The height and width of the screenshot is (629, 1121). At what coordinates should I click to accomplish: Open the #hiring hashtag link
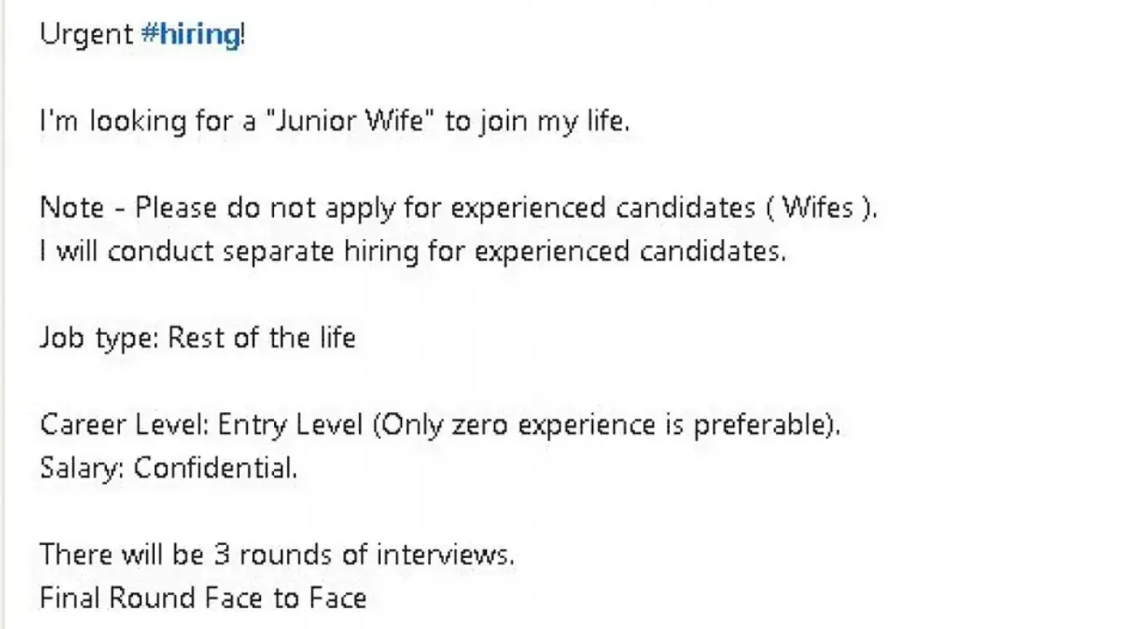(190, 35)
